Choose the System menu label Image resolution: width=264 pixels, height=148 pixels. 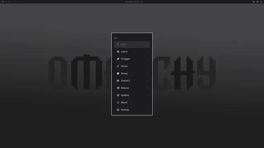pos(125,110)
